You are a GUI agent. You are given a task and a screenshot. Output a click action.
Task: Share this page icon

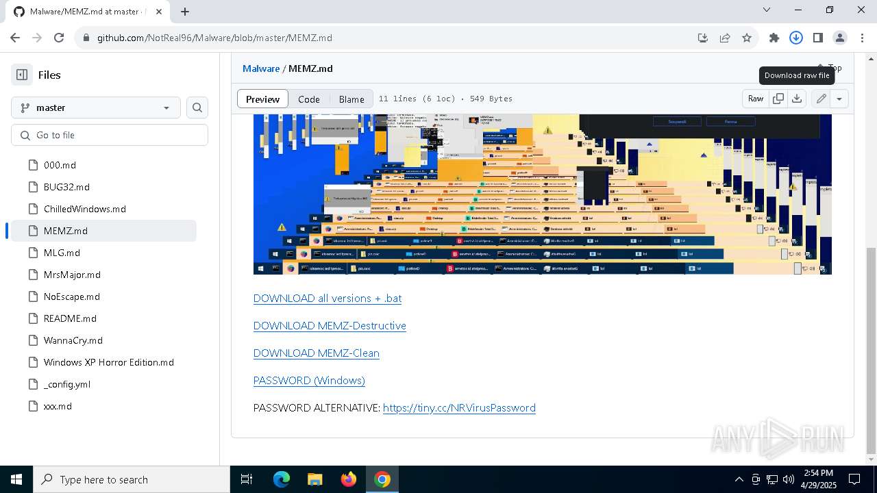tap(724, 38)
